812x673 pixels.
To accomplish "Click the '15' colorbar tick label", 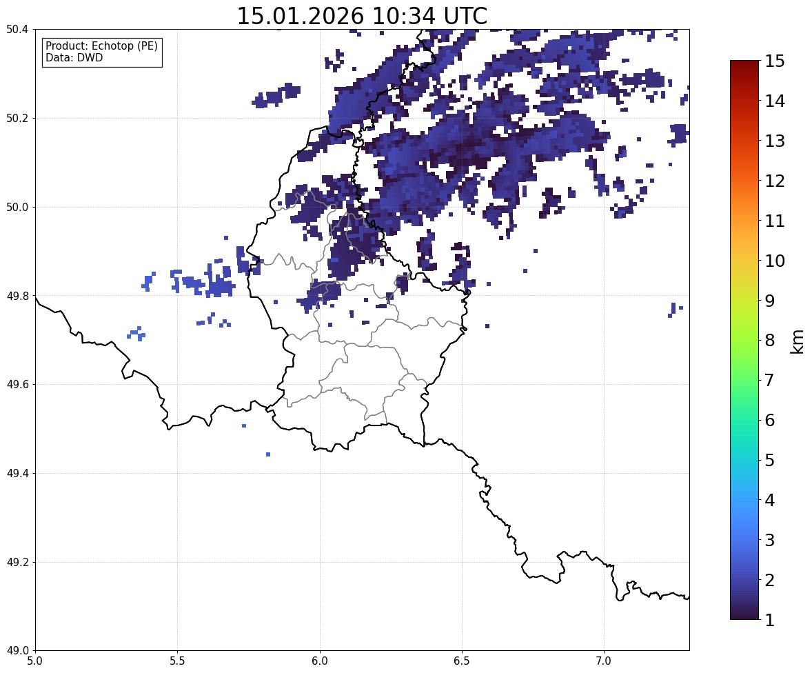I will click(x=775, y=61).
